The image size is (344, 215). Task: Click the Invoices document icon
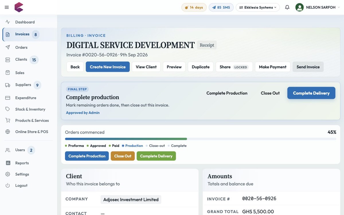(x=8, y=34)
